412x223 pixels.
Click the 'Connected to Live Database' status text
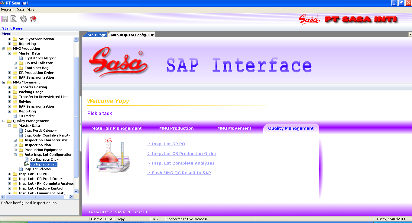187,219
